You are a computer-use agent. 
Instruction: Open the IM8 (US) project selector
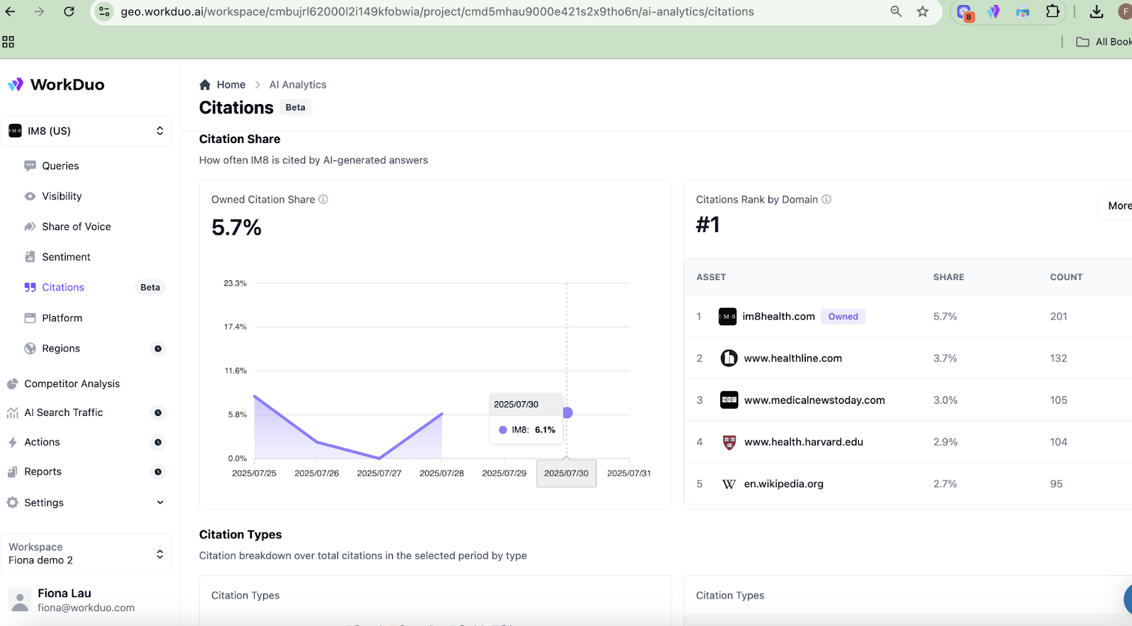[86, 131]
